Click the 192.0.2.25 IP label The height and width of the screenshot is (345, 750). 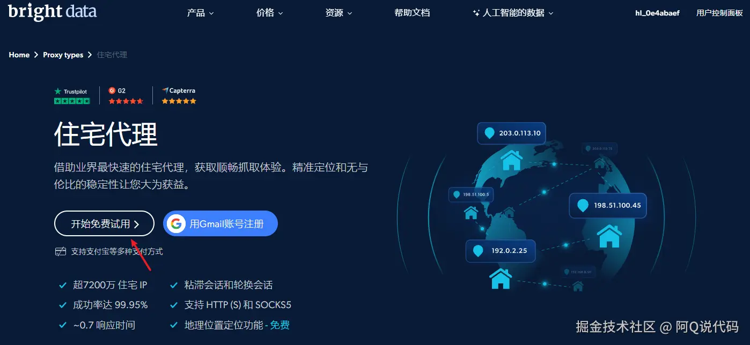point(500,250)
